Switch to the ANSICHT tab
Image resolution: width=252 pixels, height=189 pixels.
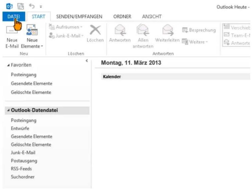(152, 16)
